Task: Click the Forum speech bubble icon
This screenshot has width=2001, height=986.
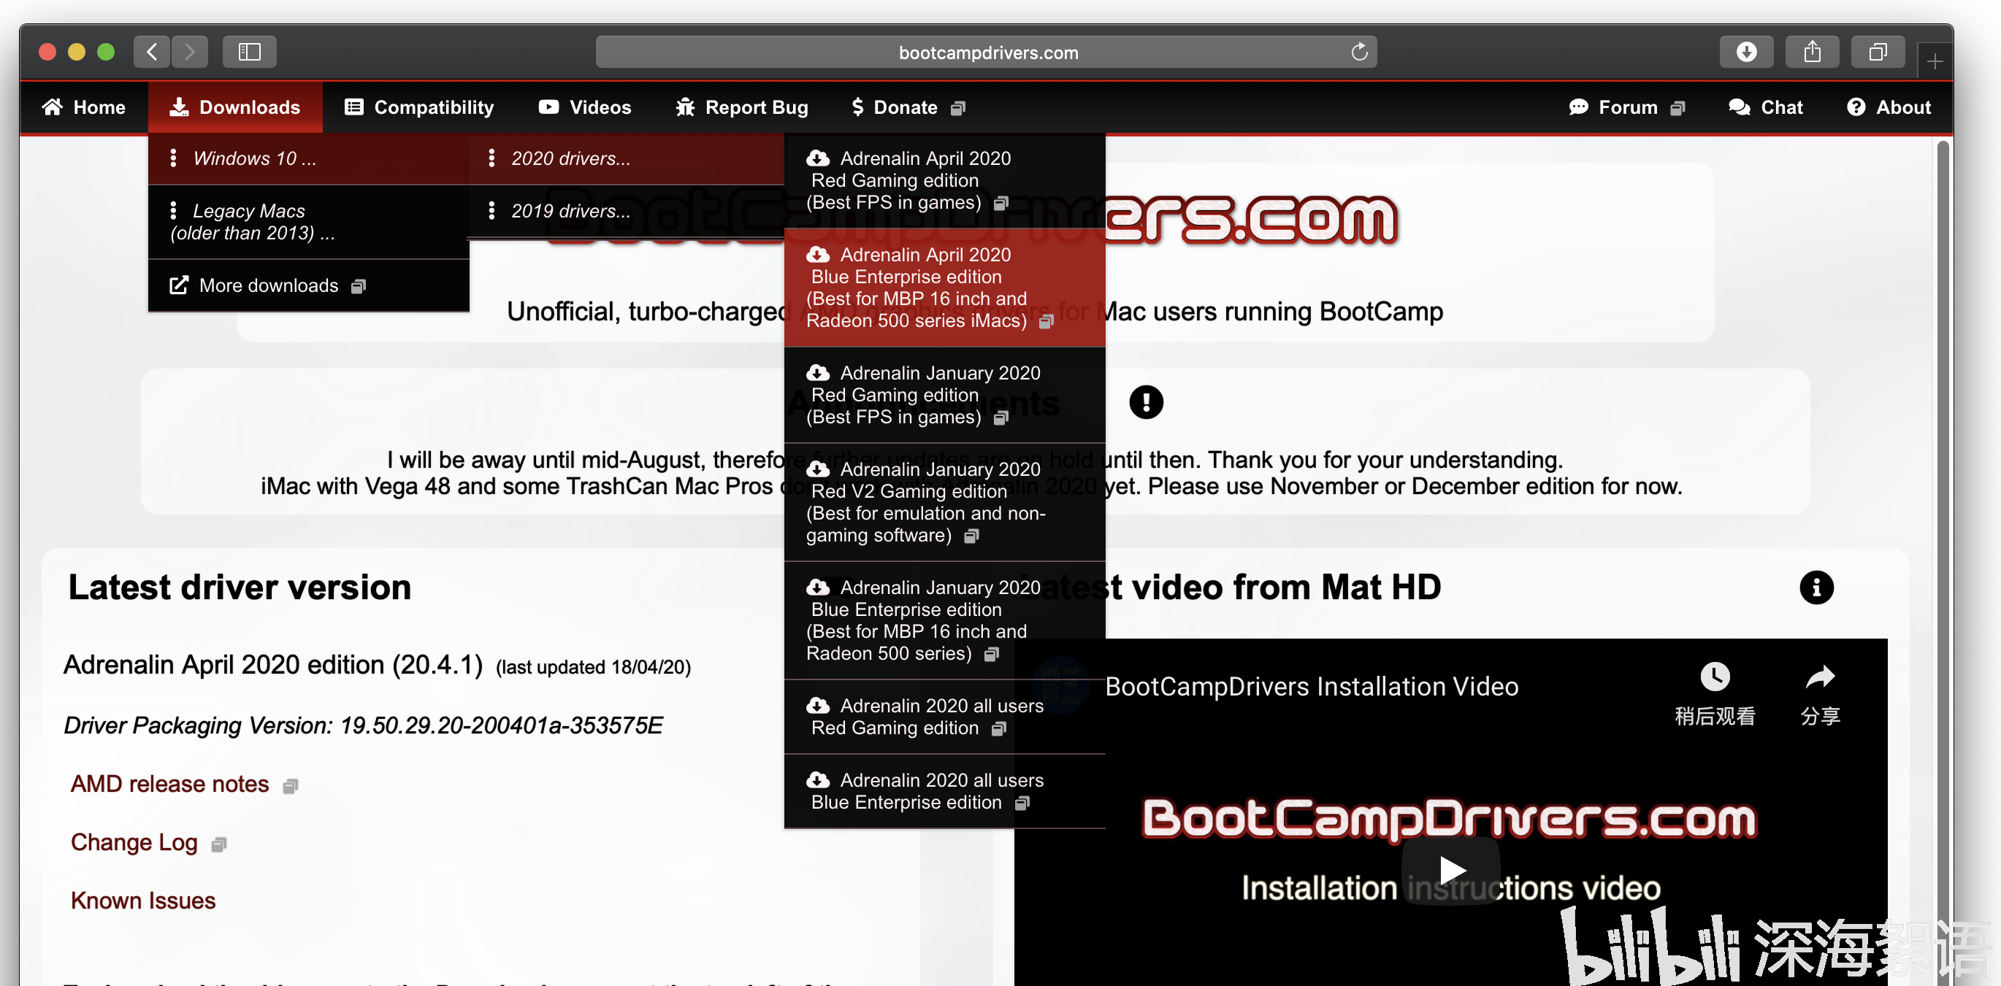Action: (1578, 107)
